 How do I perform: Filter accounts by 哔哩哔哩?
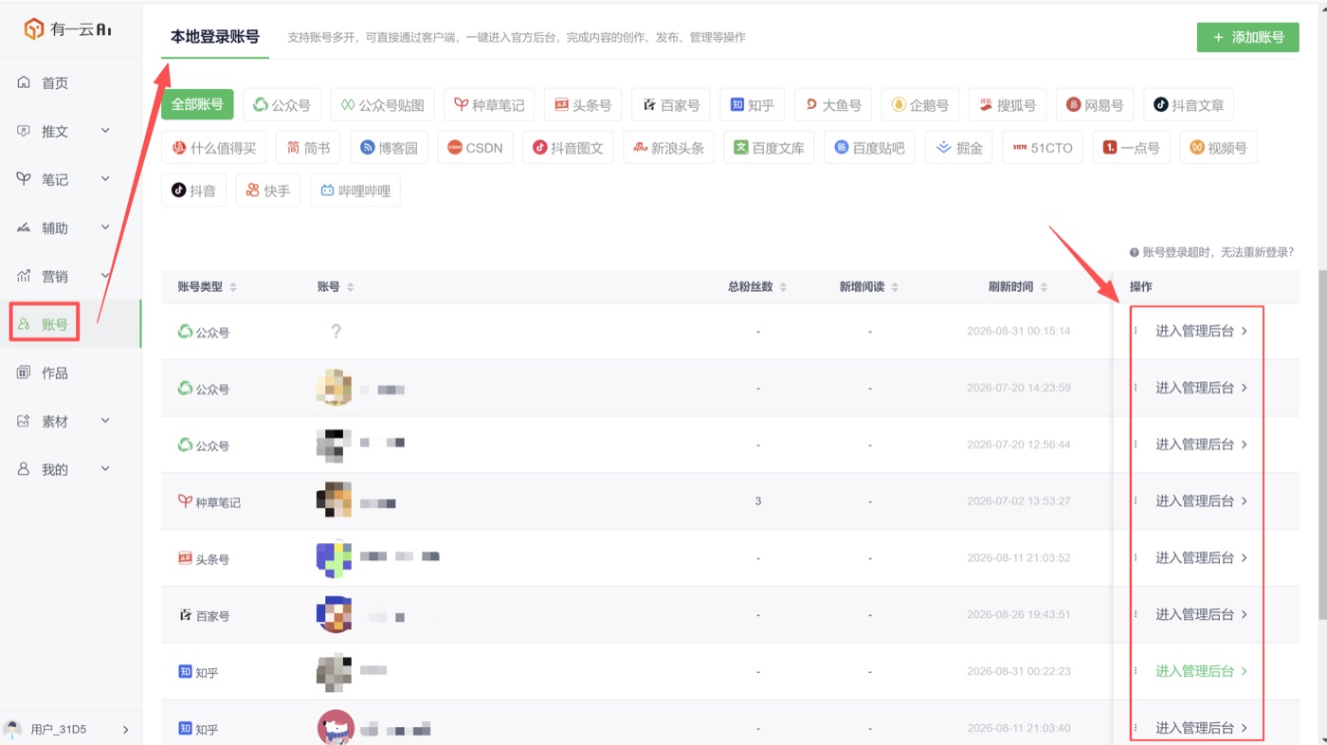354,191
